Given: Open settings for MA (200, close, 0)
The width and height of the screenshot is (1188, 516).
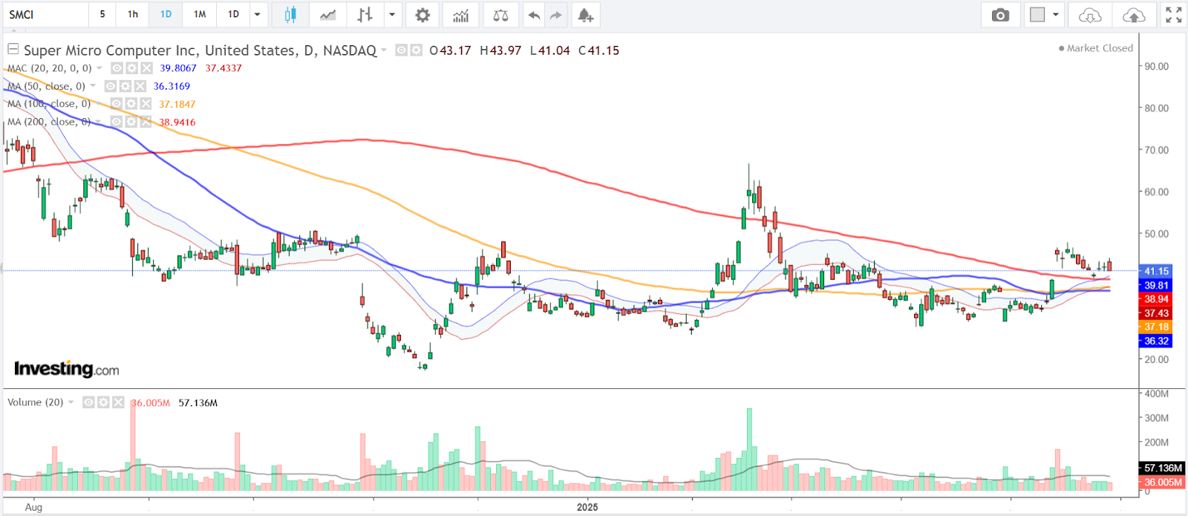Looking at the screenshot, I should tap(131, 122).
